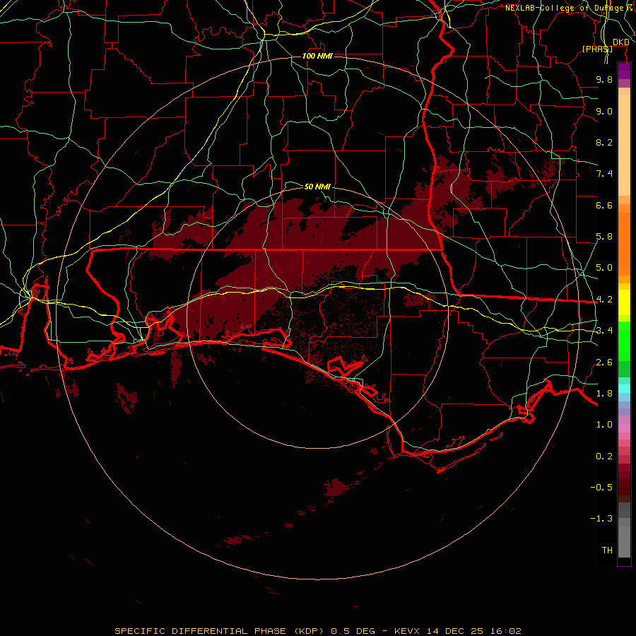
Task: Click the DKD label above the color scale
Action: [x=621, y=42]
